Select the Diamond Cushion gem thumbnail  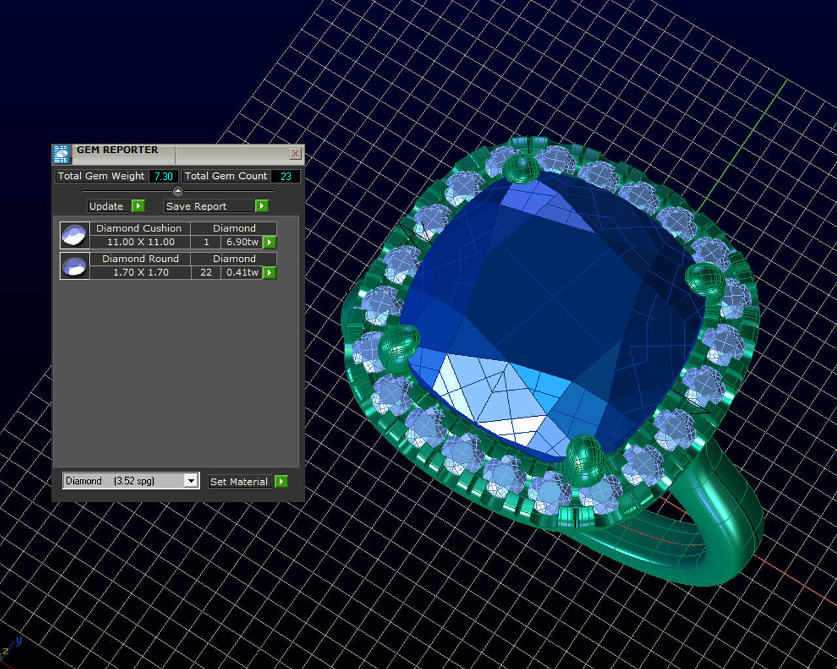coord(75,235)
